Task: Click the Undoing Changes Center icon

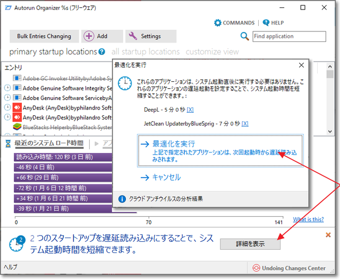Action: pos(257,268)
